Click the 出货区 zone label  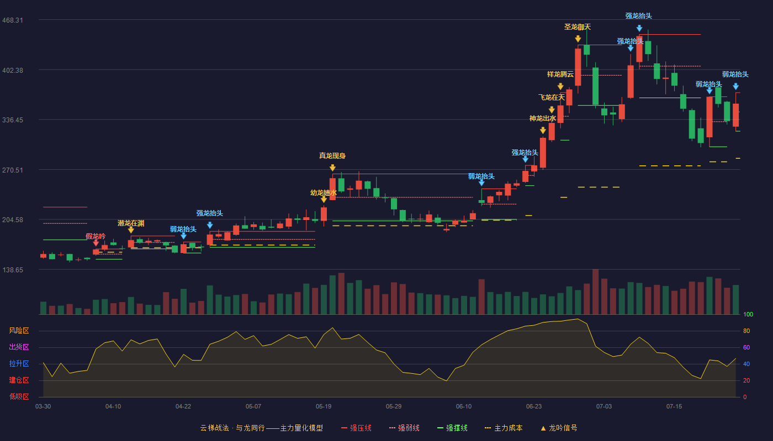pyautogui.click(x=19, y=347)
